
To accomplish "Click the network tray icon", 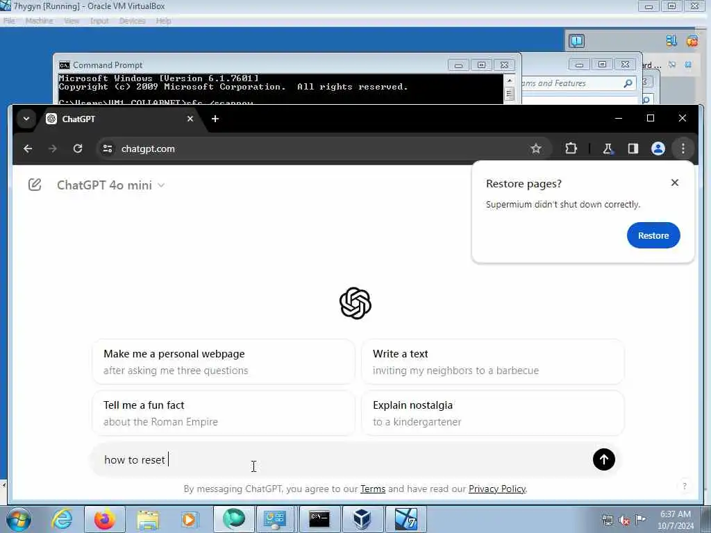I will click(x=607, y=521).
